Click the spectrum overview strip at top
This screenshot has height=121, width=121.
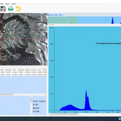tap(84, 20)
